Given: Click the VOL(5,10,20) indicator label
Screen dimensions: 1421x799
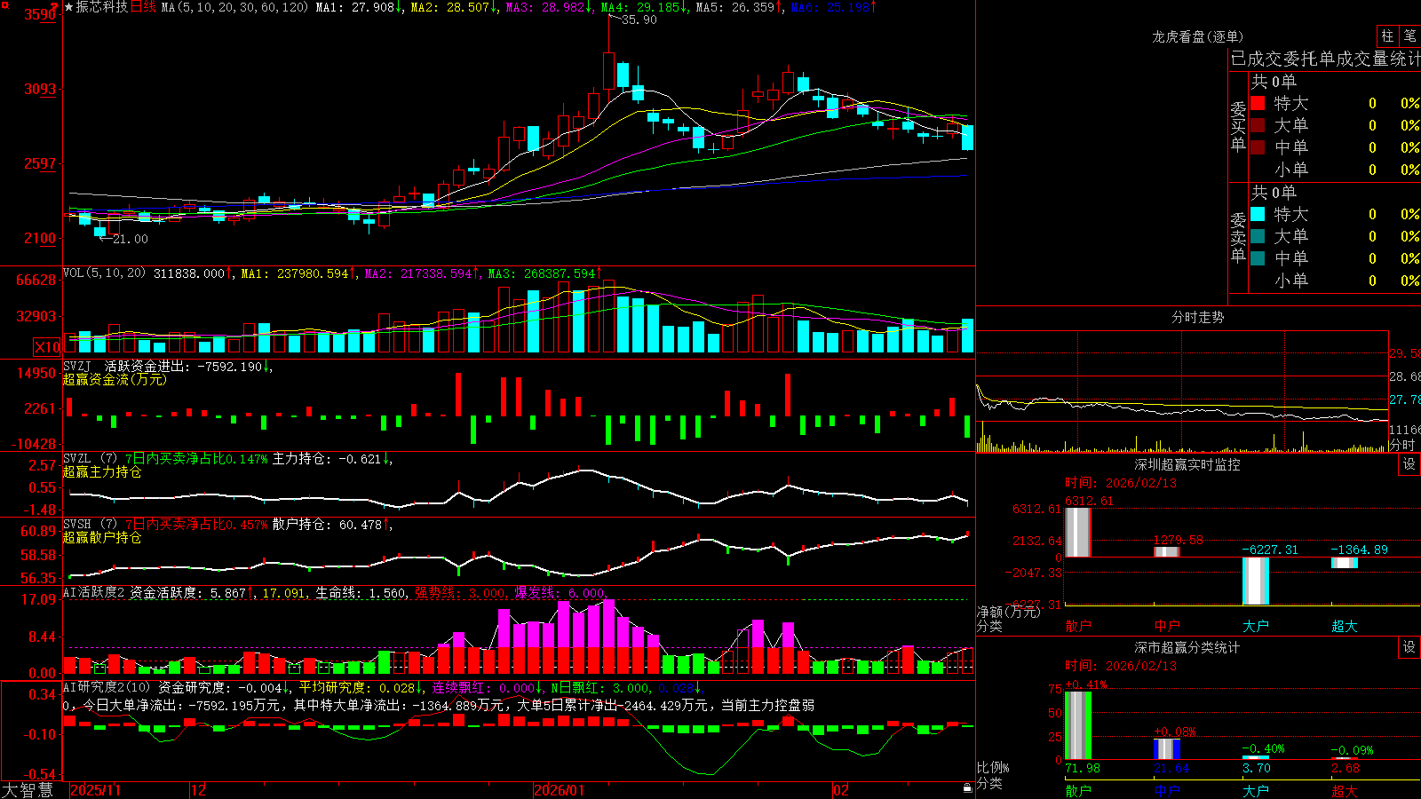Looking at the screenshot, I should point(104,273).
